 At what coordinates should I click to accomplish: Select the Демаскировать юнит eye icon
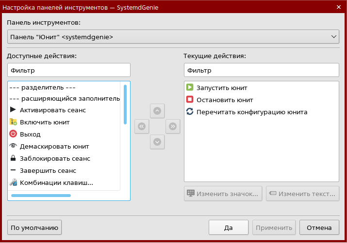click(13, 146)
